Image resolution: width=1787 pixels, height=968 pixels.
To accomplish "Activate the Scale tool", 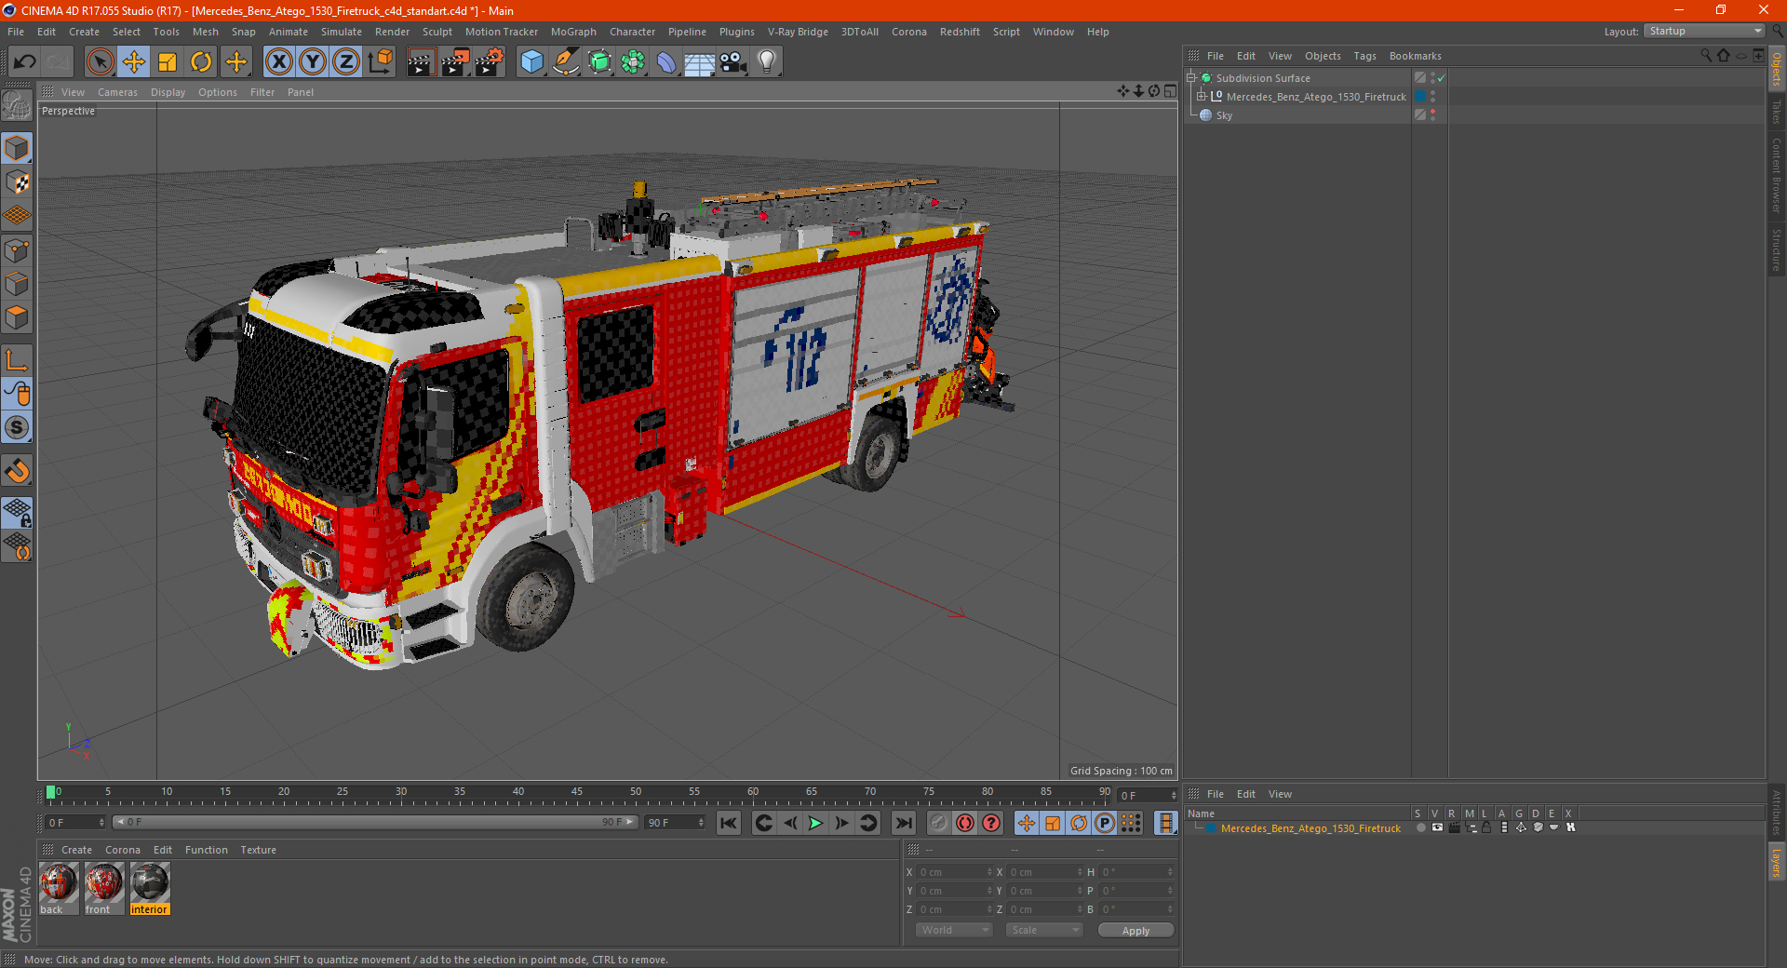I will 168,62.
